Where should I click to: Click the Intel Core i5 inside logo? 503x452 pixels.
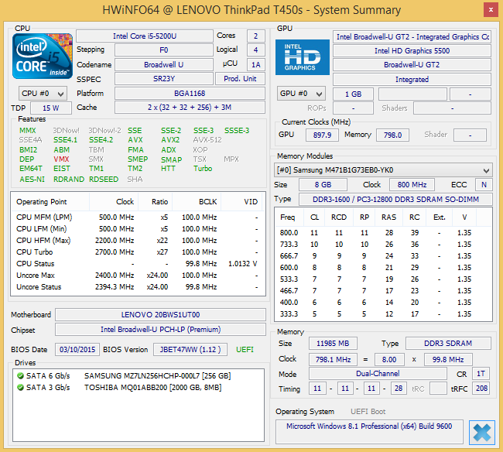click(43, 56)
